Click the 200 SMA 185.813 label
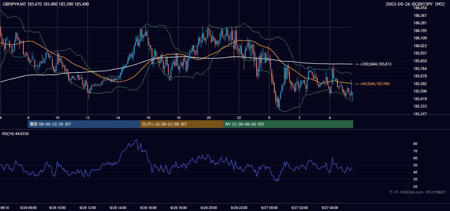 (374, 64)
